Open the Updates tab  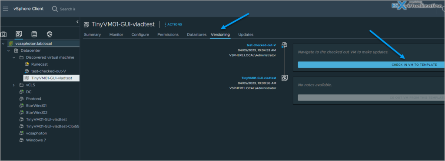(246, 35)
